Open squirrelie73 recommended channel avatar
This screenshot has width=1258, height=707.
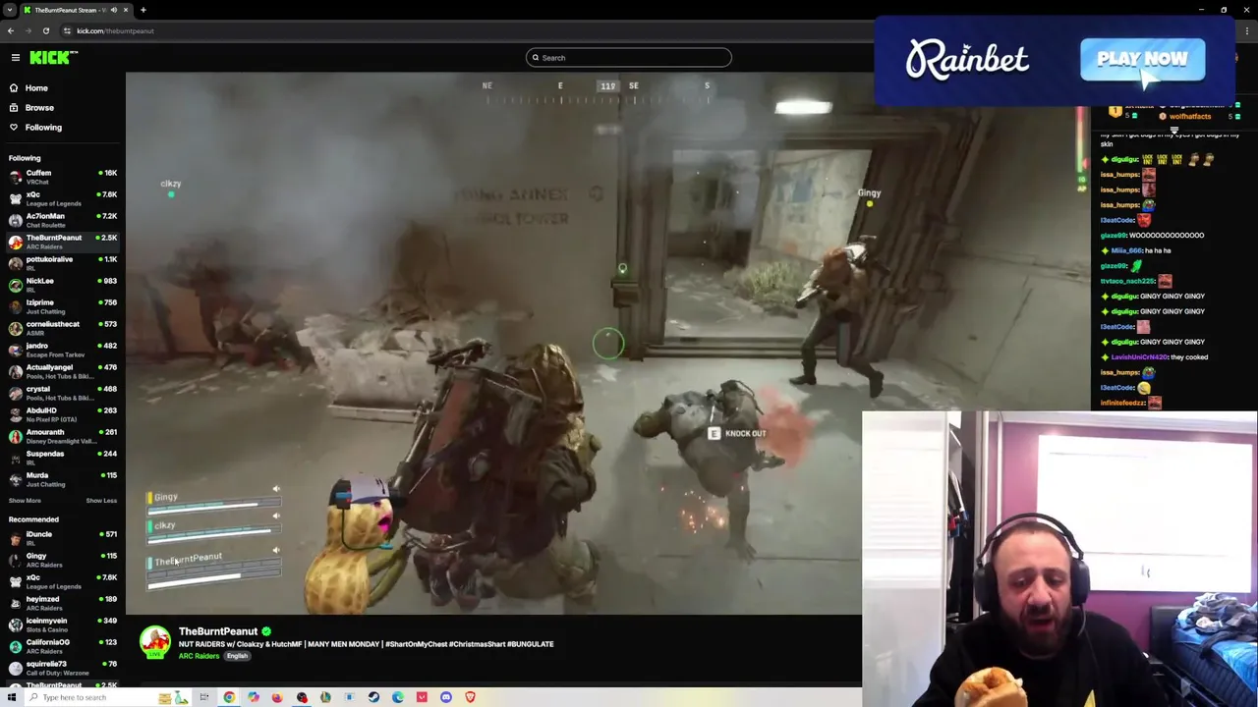(x=15, y=668)
